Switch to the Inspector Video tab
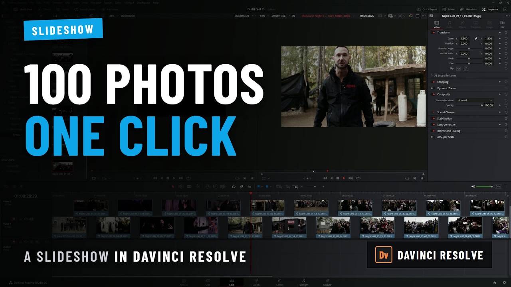 click(437, 24)
